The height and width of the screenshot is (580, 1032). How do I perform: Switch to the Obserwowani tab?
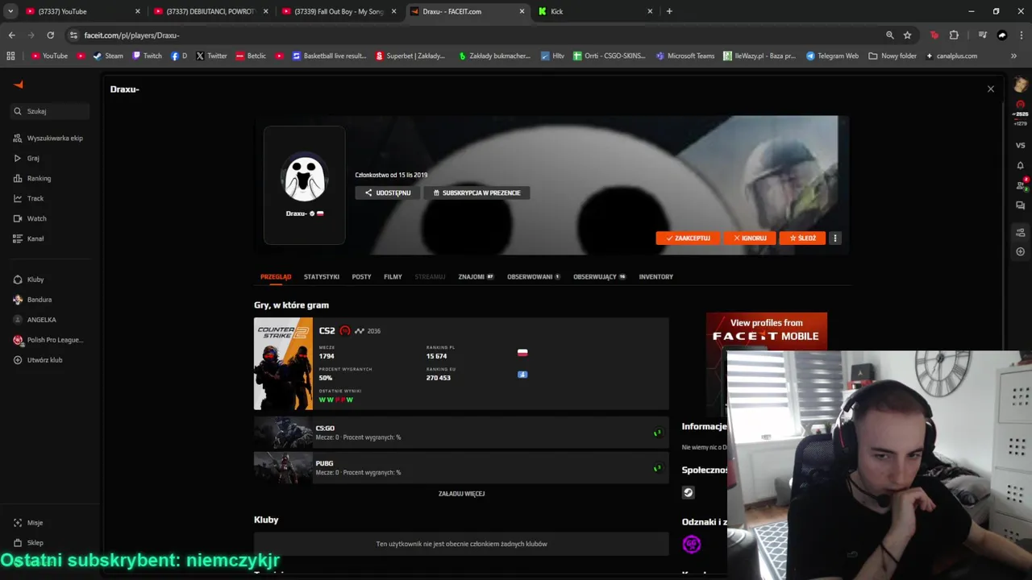[x=534, y=277]
